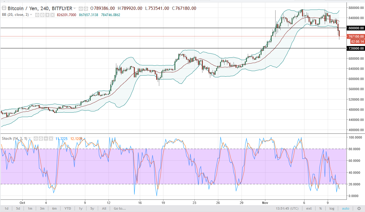The height and width of the screenshot is (212, 365).
Task: Click the BB upper value 867657.3138
Action: tap(89, 15)
